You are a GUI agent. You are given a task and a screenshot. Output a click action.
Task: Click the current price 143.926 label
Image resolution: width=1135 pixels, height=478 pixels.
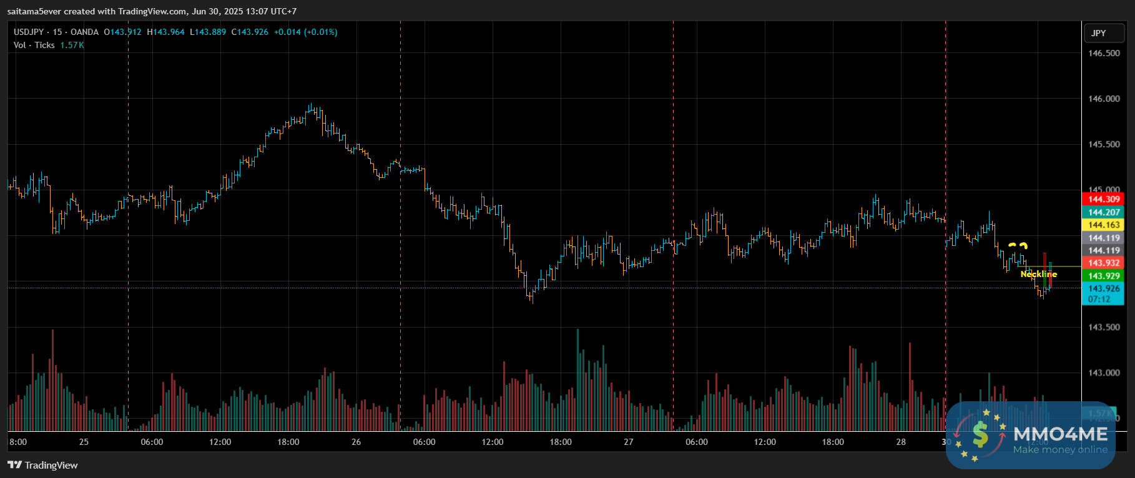point(1104,288)
